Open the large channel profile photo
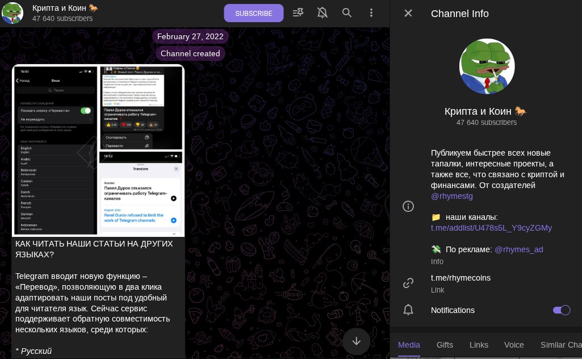Screen dimensions: 582x359 tap(487, 66)
